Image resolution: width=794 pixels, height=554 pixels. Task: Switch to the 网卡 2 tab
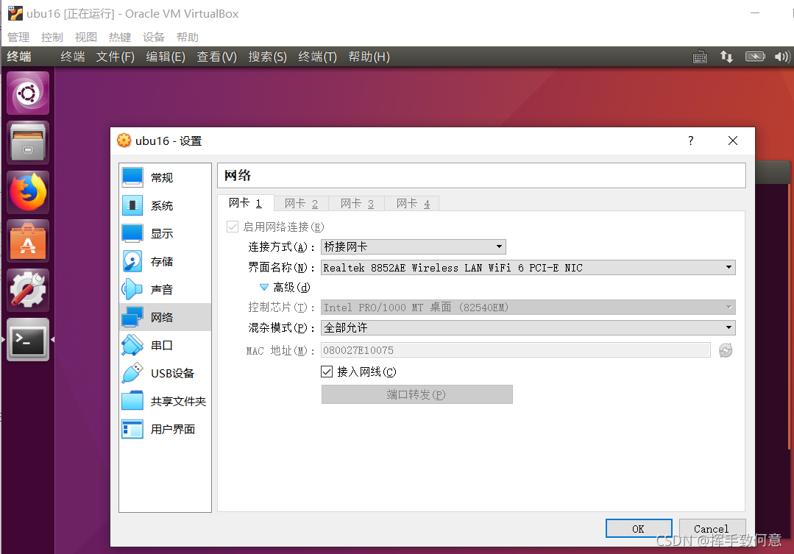click(x=301, y=204)
